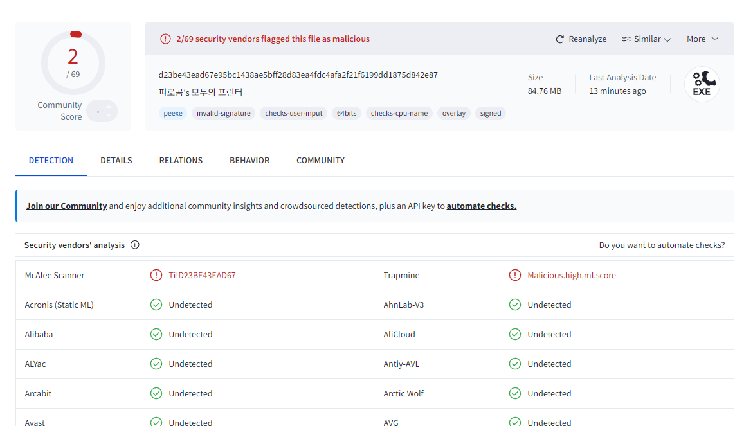Viewport: 753px width, 426px height.
Task: Click the Security vendors' analysis heading
Action: click(75, 245)
